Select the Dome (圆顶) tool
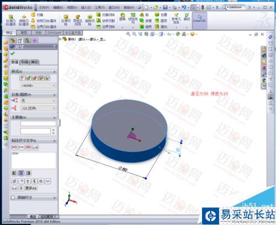Viewport: 276px width, 225px height. [161, 21]
